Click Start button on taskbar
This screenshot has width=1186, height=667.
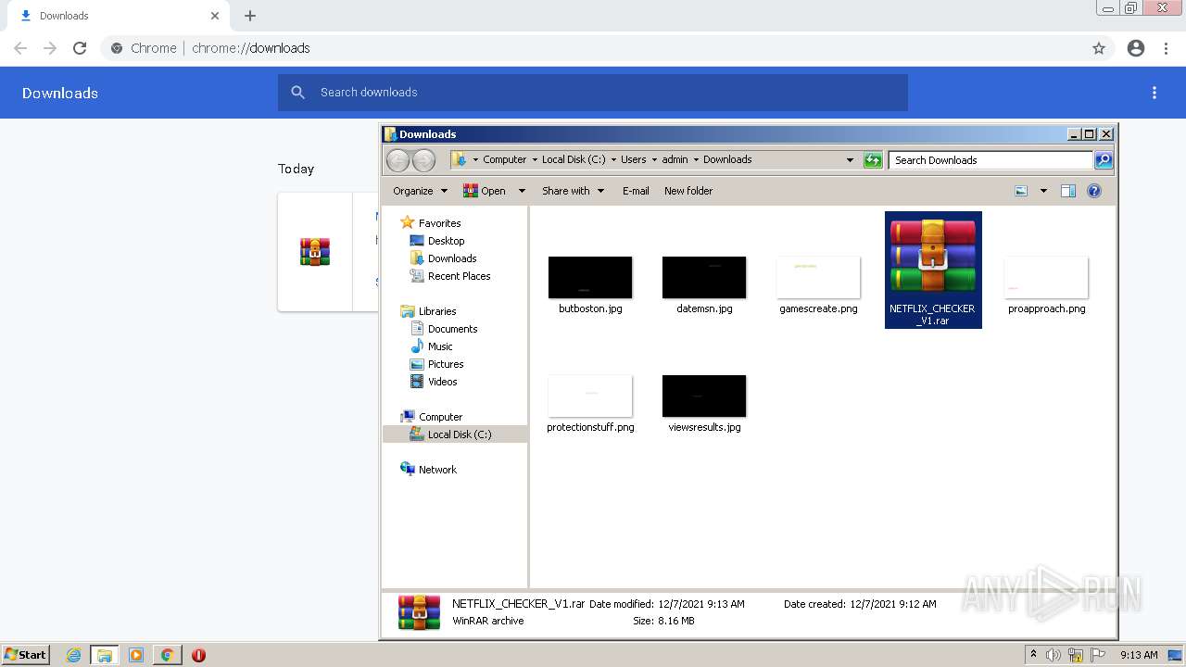point(25,655)
